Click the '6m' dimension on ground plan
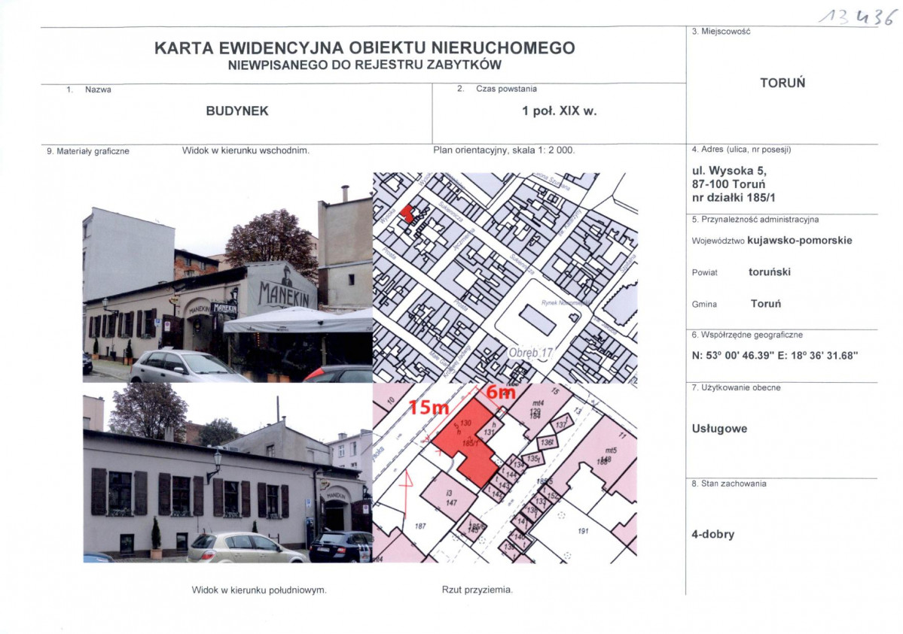This screenshot has height=634, width=903. [x=500, y=392]
